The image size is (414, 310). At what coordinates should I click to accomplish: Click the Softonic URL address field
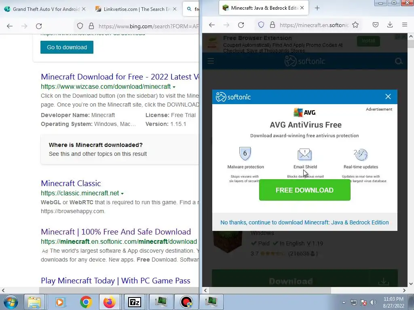tap(314, 25)
